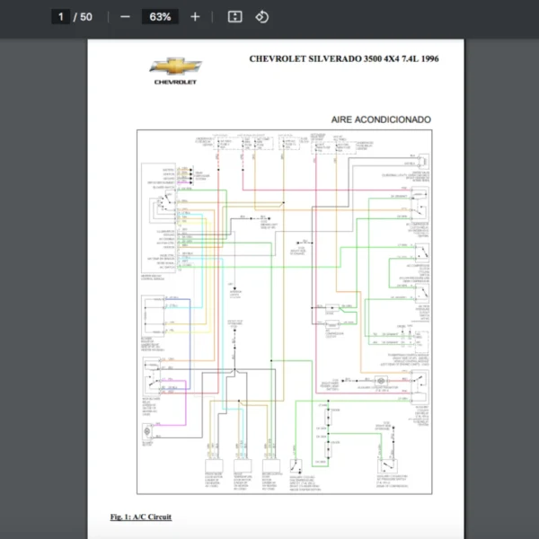Toggle the fit to page button
The width and height of the screenshot is (539, 539).
pos(234,17)
